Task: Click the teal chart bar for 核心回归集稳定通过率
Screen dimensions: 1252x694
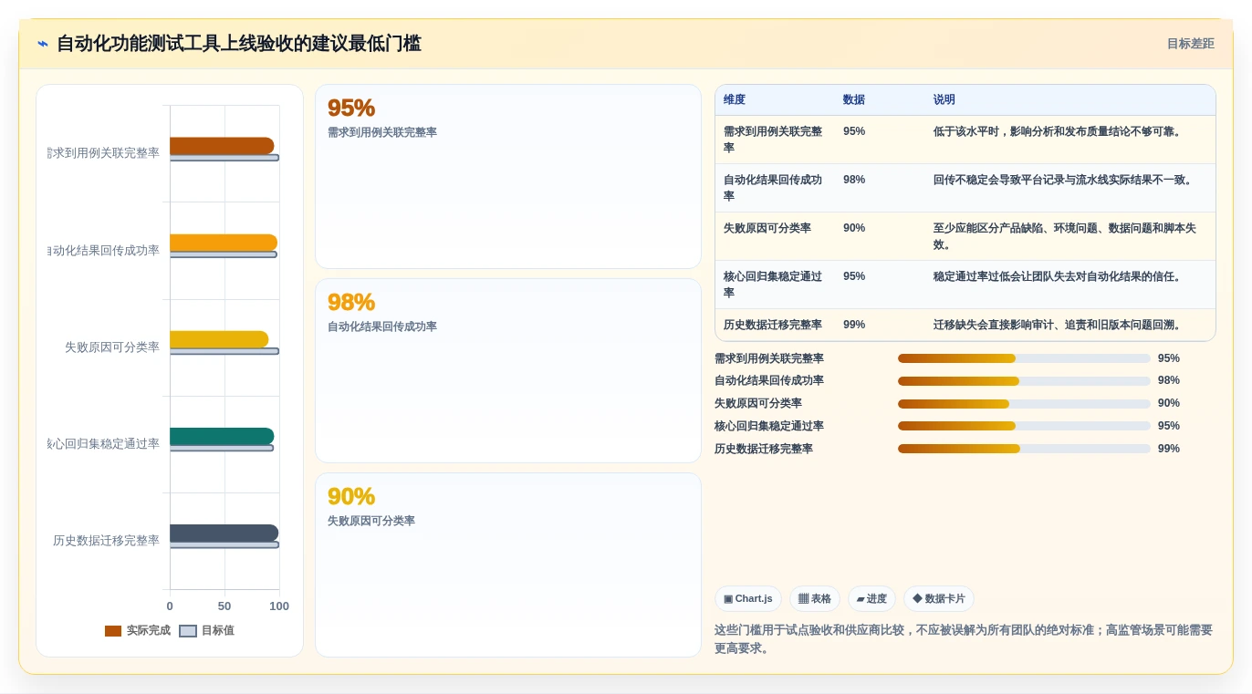Action: click(222, 437)
